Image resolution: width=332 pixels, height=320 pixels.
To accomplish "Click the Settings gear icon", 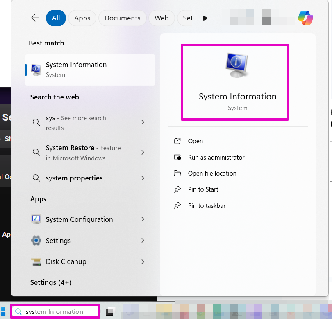I will coord(36,241).
